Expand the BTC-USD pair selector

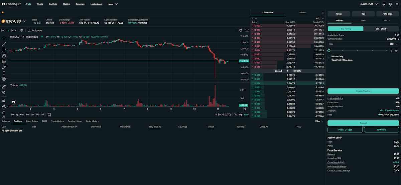24,21
